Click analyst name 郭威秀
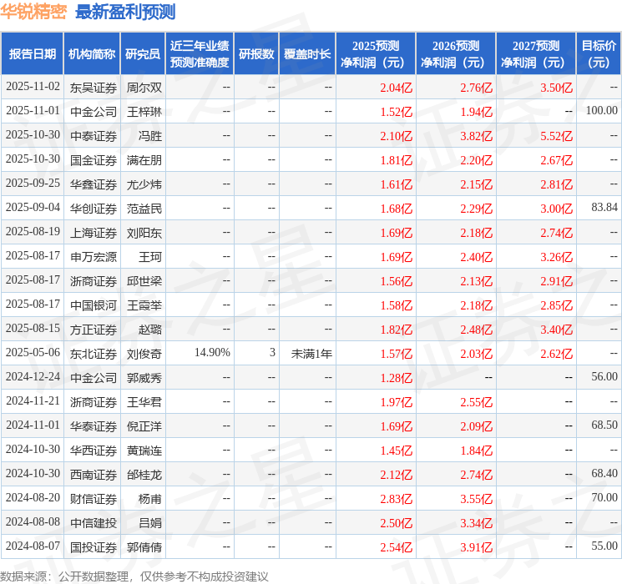This screenshot has width=622, height=584. (x=144, y=378)
